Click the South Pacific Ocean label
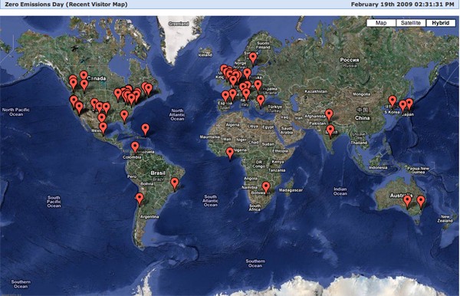 click(x=54, y=202)
